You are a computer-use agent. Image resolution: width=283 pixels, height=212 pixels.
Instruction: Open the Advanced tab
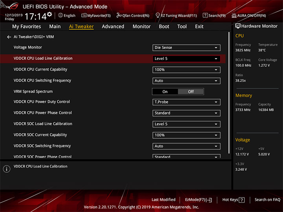coord(113,27)
